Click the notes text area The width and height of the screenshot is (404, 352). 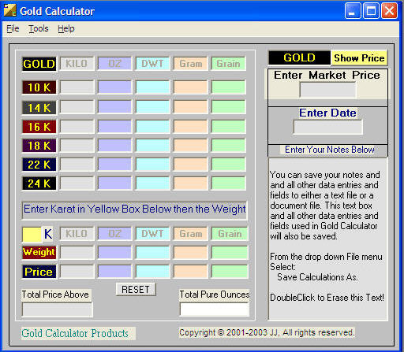[327, 239]
